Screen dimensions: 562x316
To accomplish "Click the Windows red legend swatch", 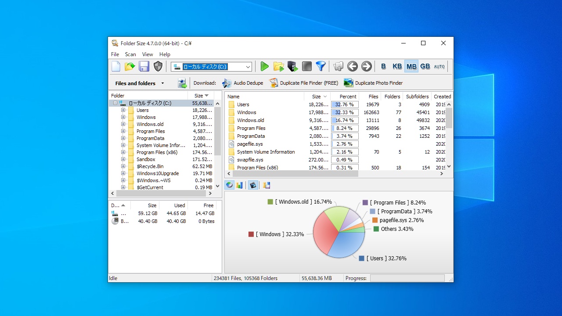I will 251,234.
